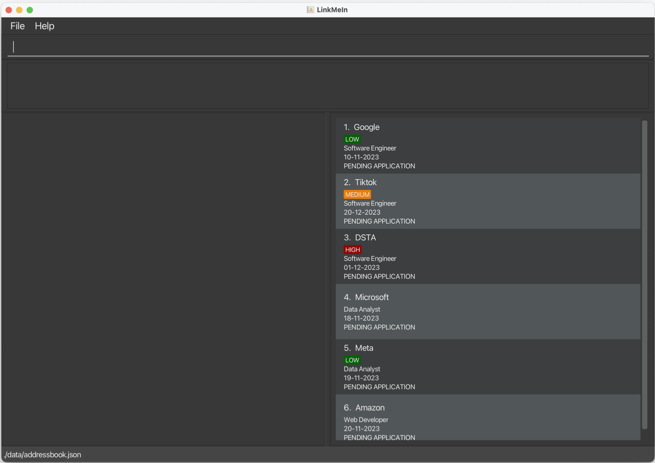
Task: Focus the command input field
Action: point(328,47)
